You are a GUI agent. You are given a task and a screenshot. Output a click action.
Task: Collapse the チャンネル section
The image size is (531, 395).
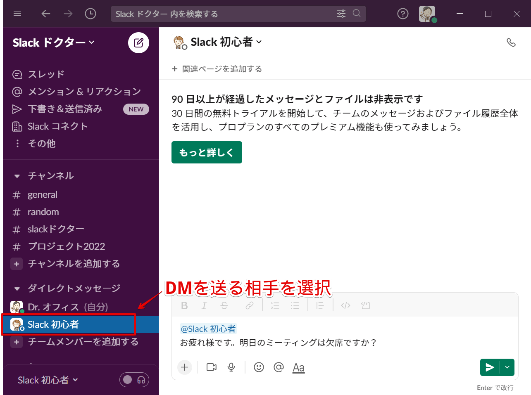pos(17,176)
